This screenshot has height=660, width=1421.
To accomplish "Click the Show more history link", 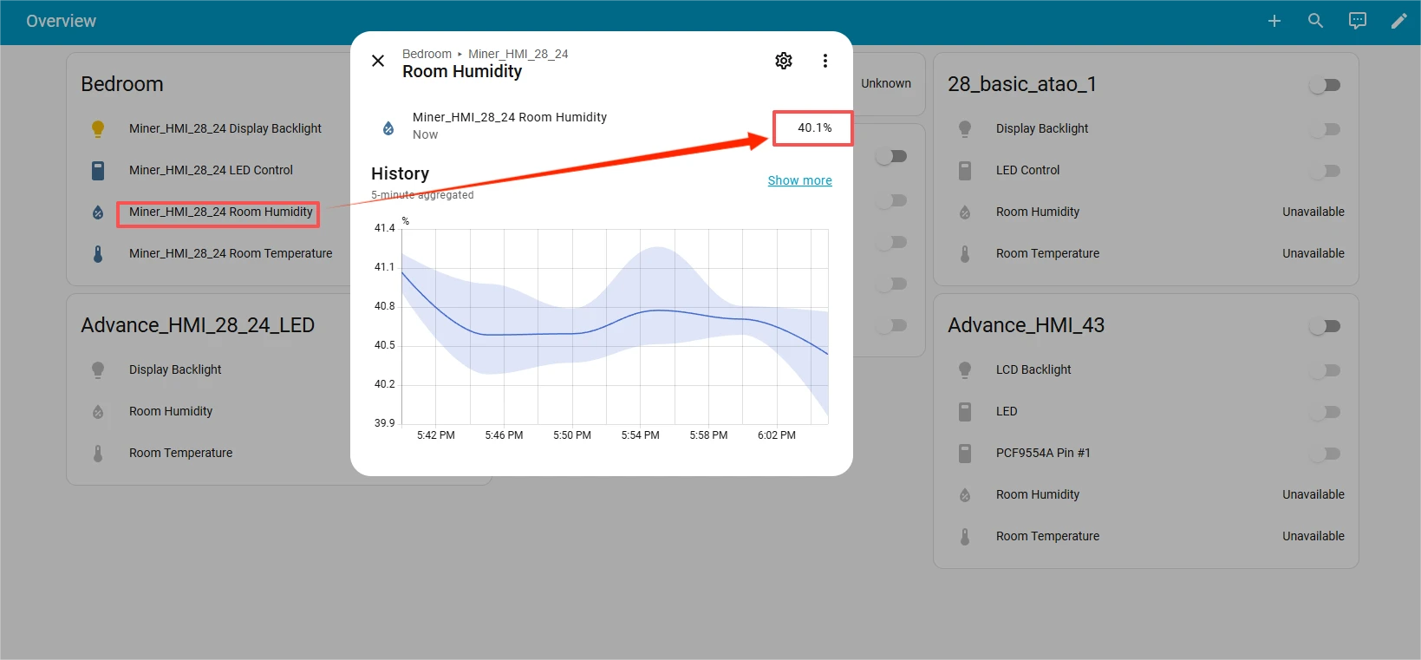I will [x=799, y=180].
